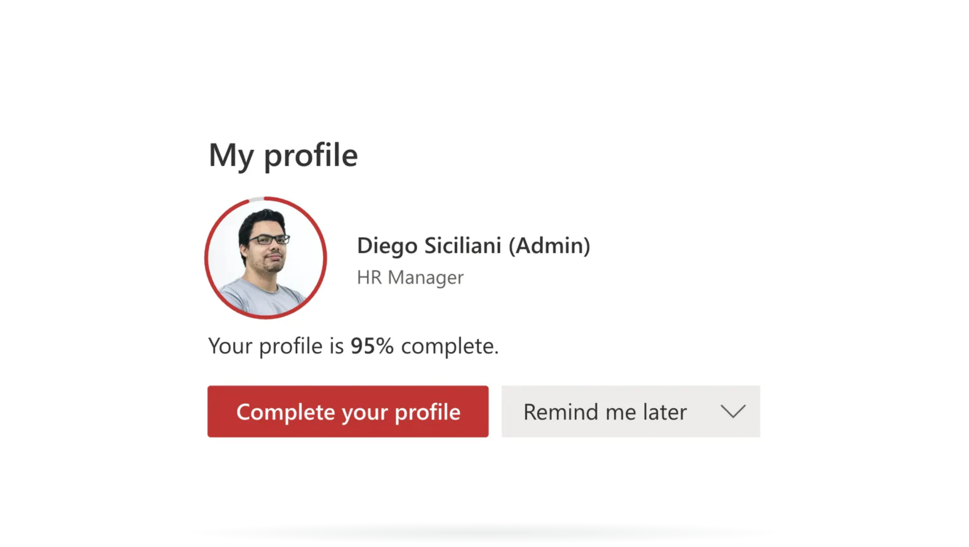
Task: Click the My profile heading
Action: pos(283,155)
